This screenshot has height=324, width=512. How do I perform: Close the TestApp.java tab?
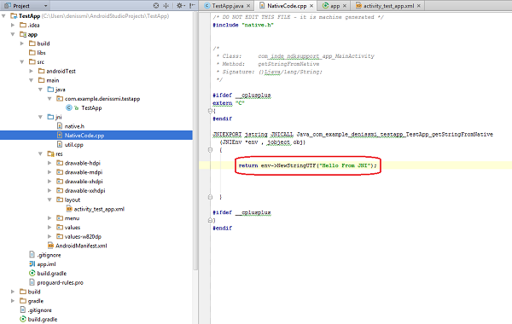248,6
